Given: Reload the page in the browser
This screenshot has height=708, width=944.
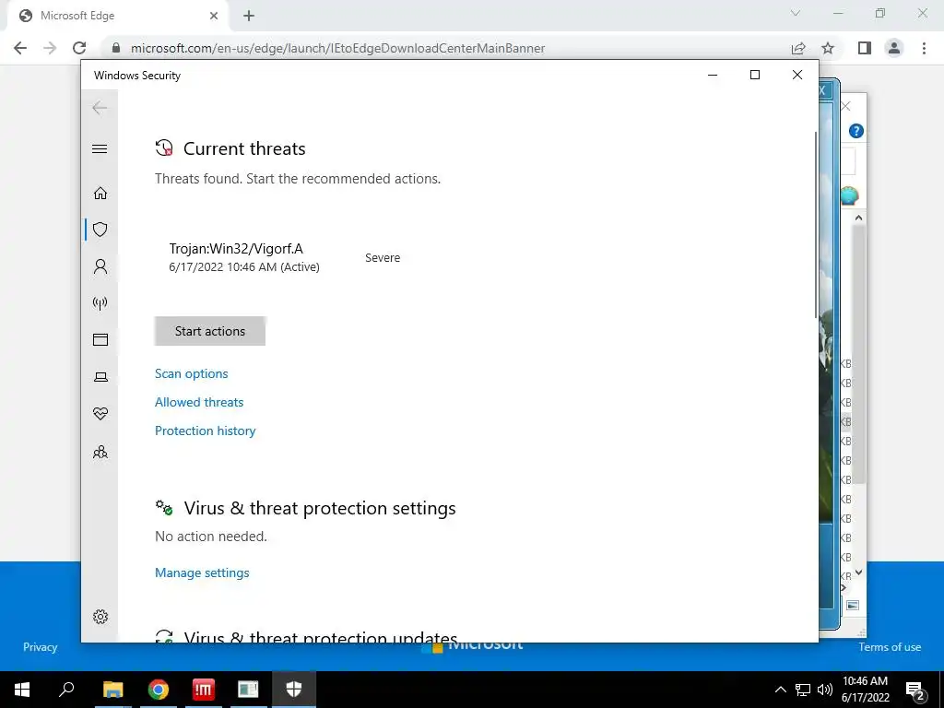Looking at the screenshot, I should pos(79,48).
